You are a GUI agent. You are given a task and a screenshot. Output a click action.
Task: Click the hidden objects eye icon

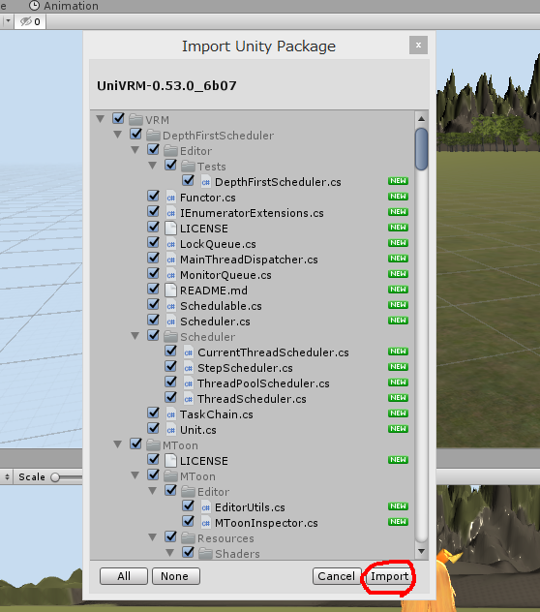click(26, 21)
